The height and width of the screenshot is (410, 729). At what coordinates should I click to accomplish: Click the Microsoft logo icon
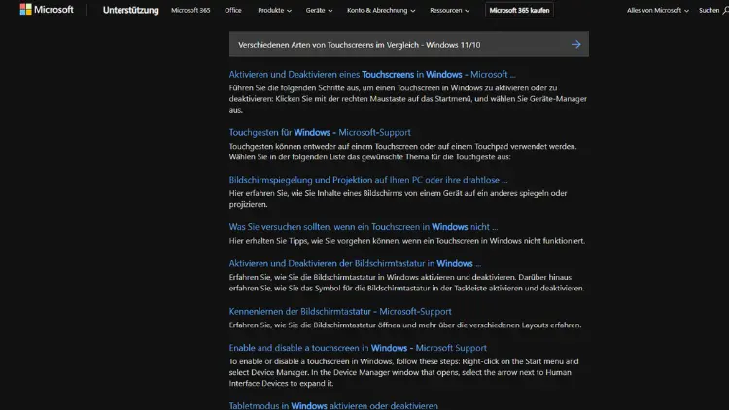pyautogui.click(x=26, y=10)
